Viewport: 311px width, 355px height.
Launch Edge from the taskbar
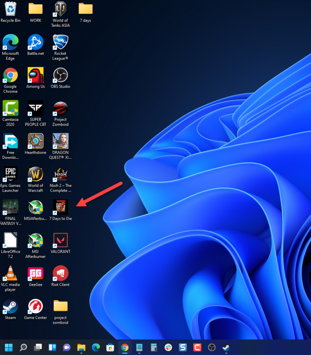pos(96,347)
